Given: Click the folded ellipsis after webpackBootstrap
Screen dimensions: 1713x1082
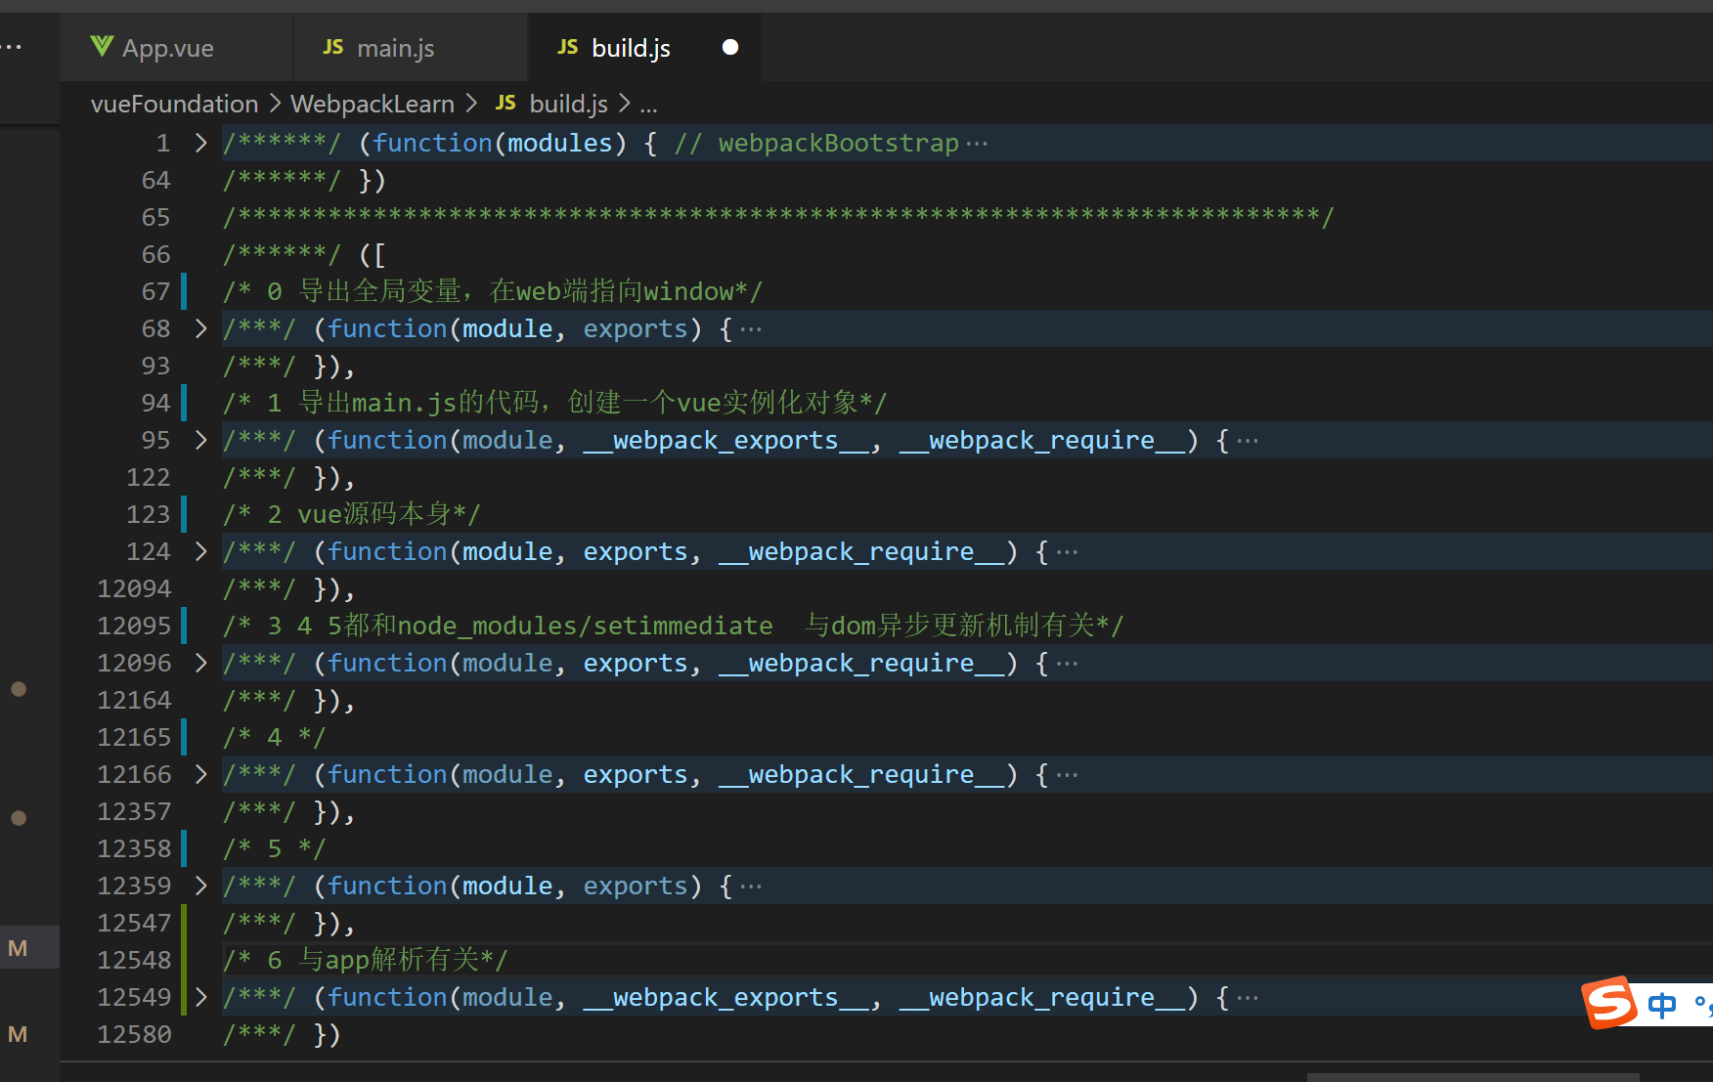Looking at the screenshot, I should 977,144.
